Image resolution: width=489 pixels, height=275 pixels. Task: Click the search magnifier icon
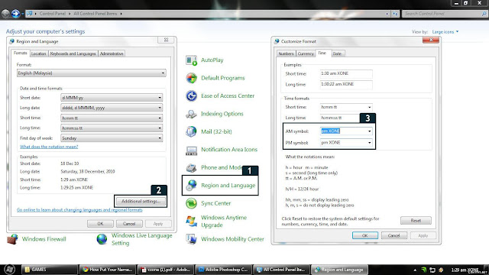(484, 14)
